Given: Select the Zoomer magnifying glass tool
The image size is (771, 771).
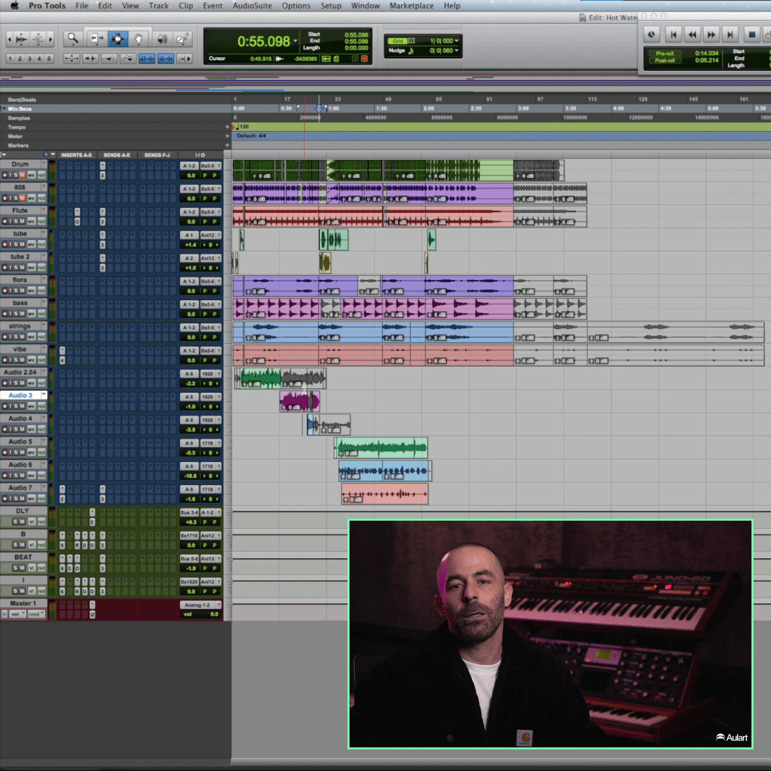Looking at the screenshot, I should coord(73,39).
